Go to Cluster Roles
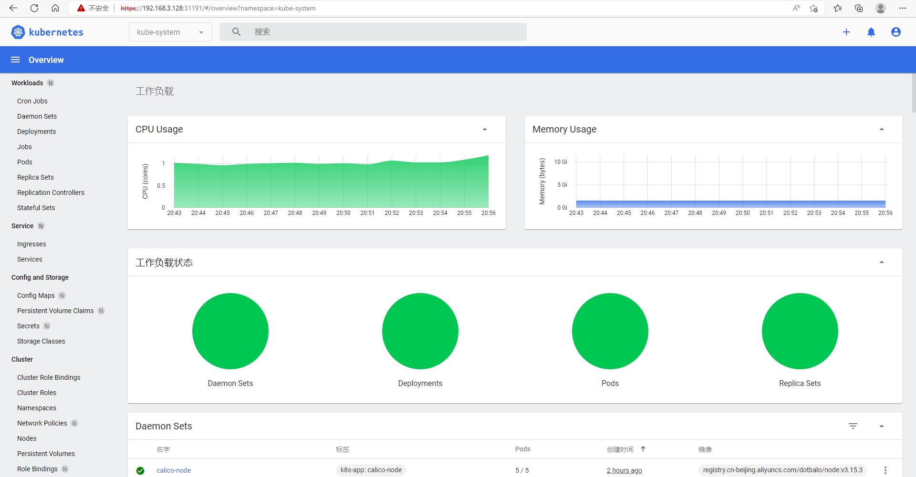The image size is (916, 477). [x=37, y=393]
